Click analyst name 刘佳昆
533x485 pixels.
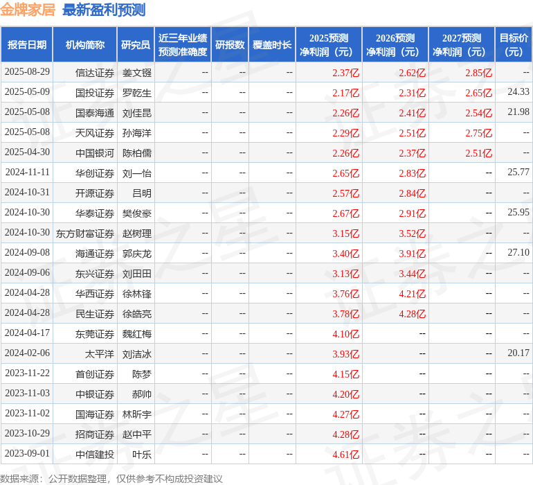tap(136, 113)
